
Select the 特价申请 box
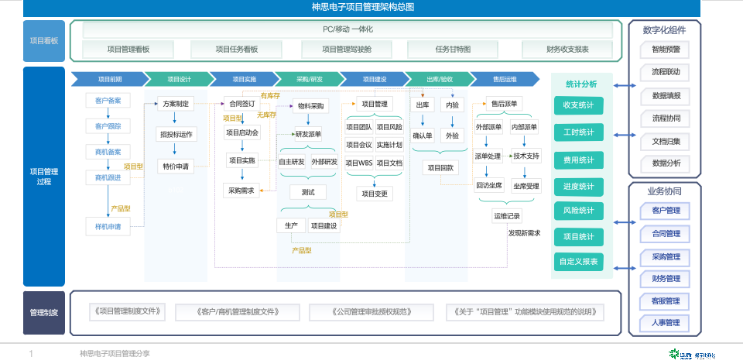pyautogui.click(x=176, y=167)
